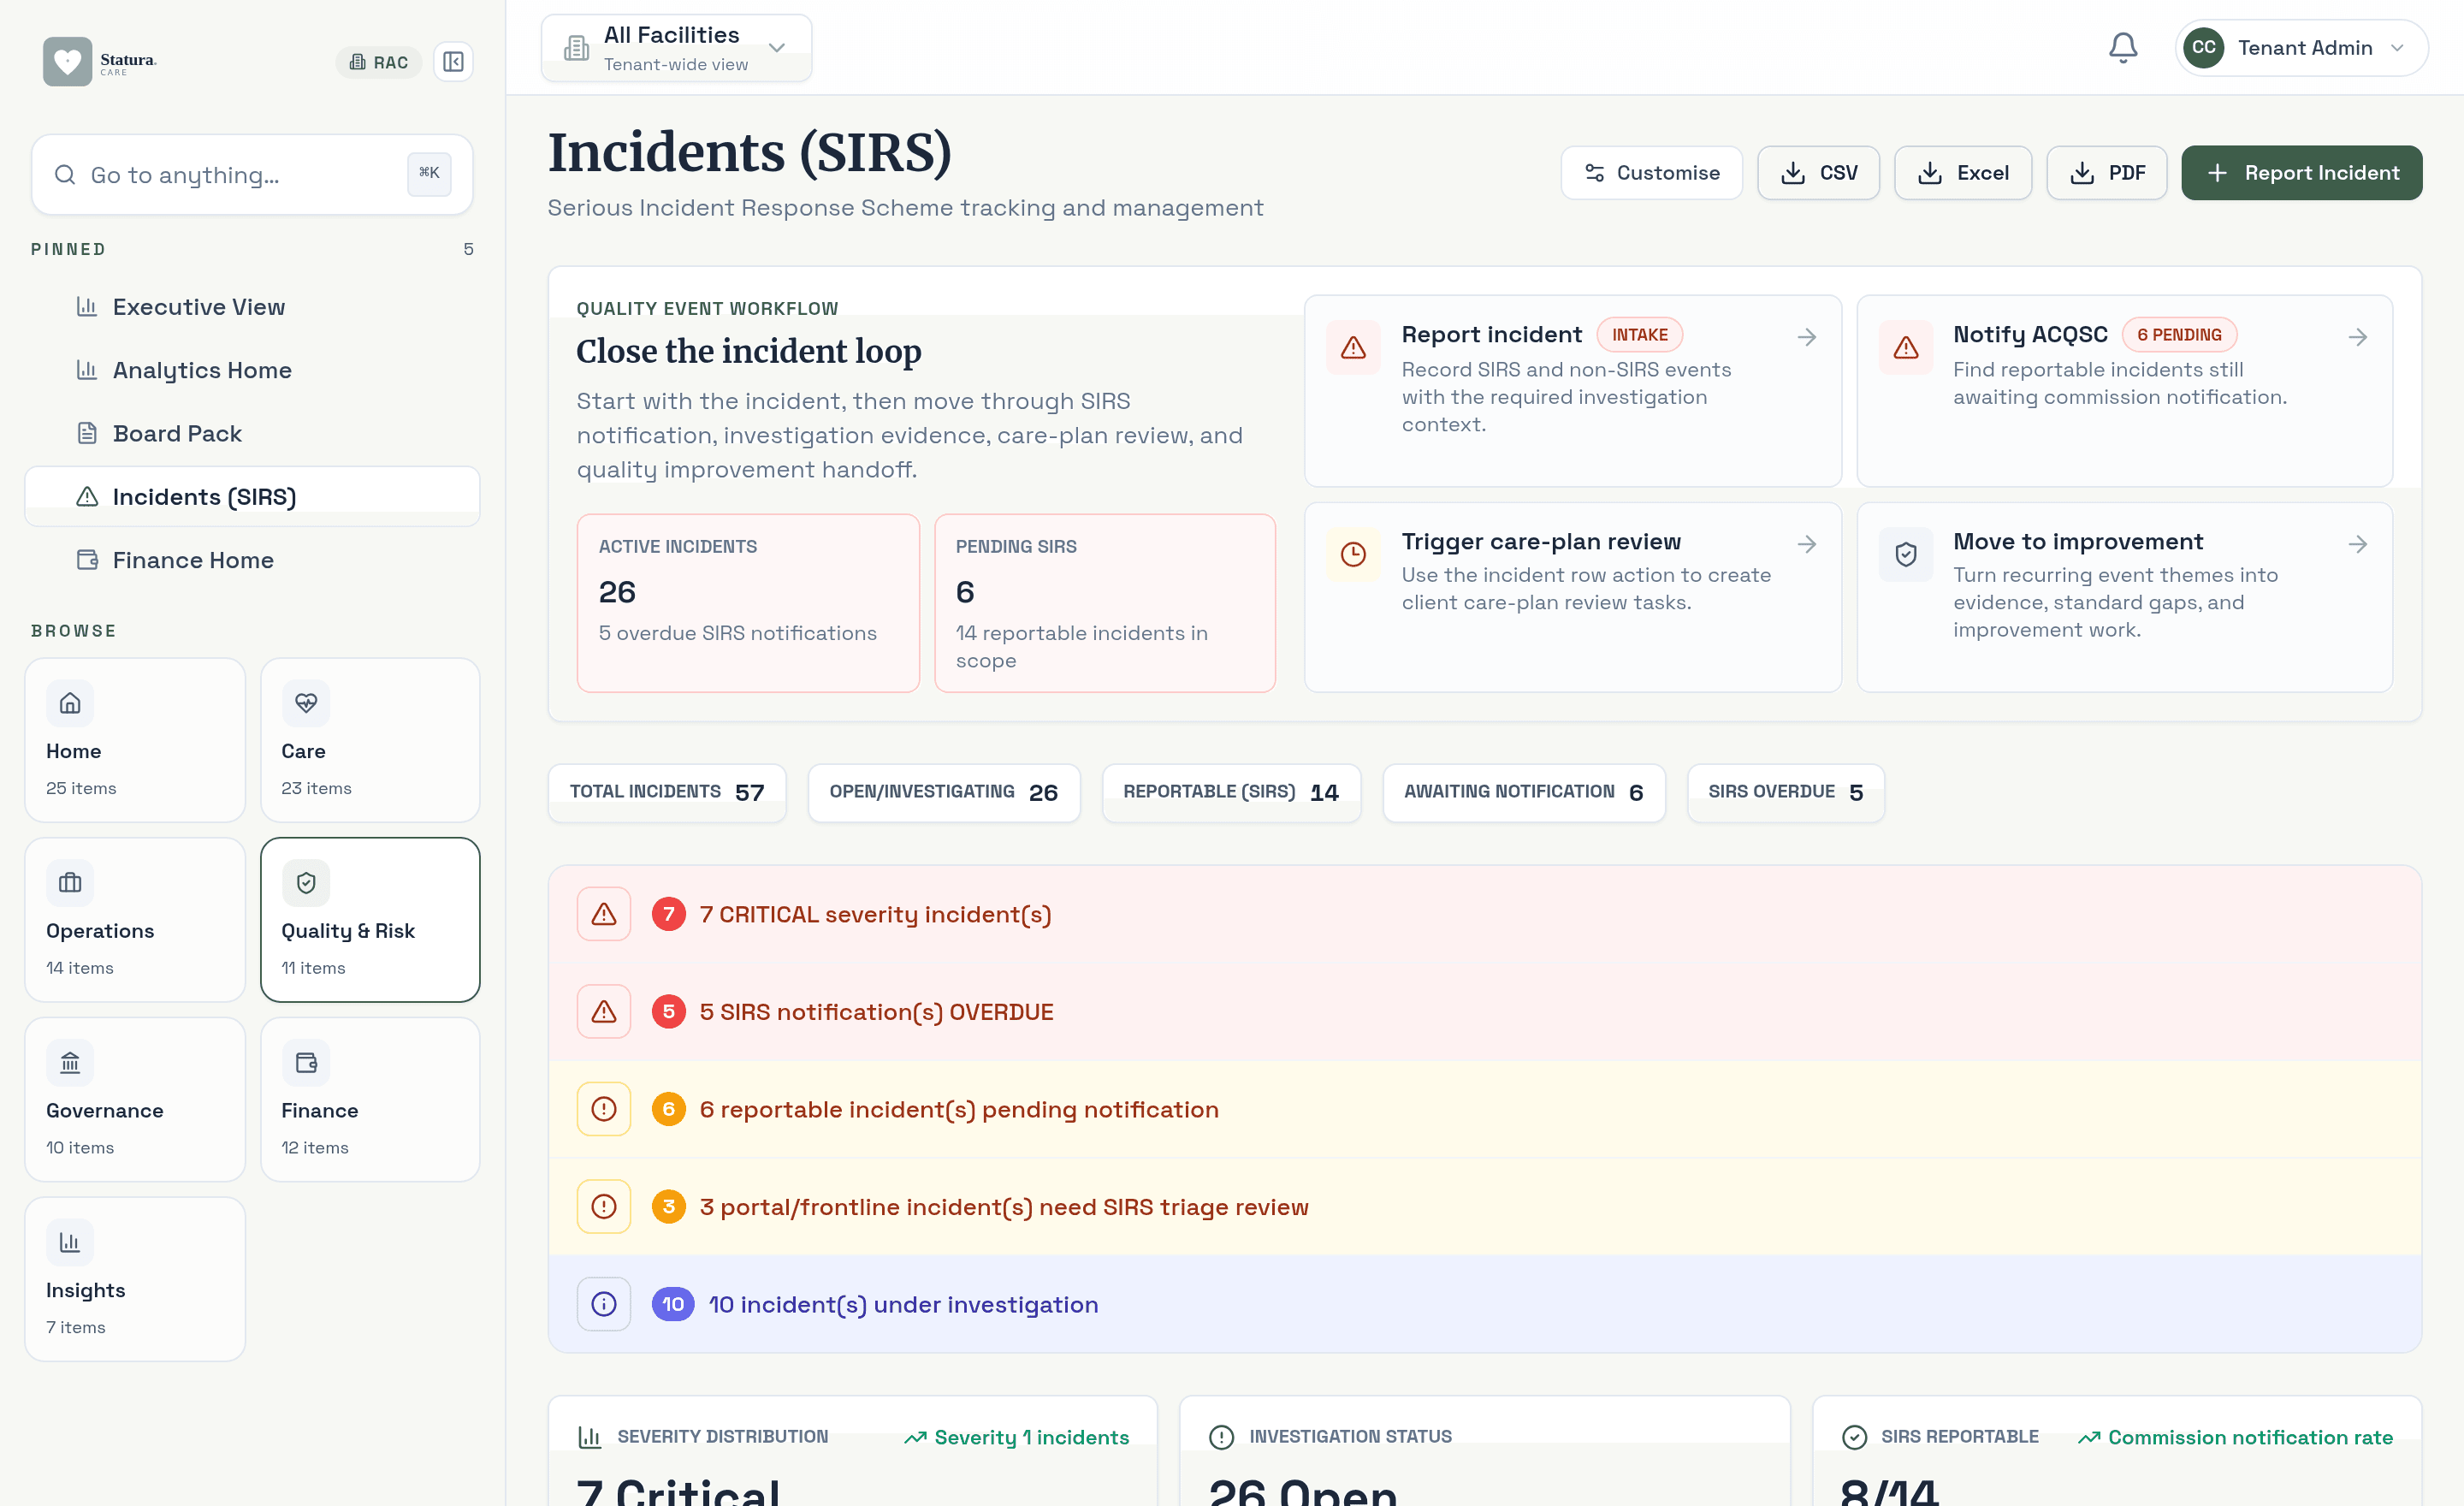The image size is (2464, 1506).
Task: Open the All Facilities dropdown
Action: (676, 48)
